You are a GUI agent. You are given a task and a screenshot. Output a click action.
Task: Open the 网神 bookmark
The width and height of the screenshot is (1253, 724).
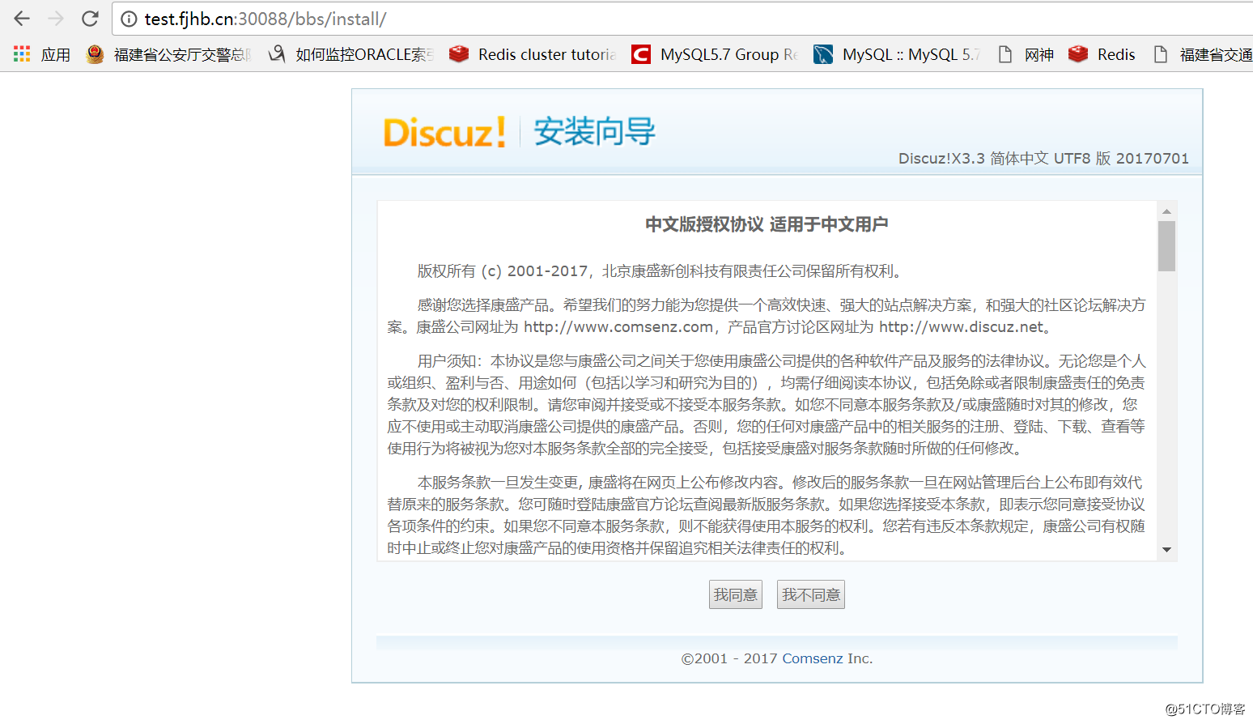point(1026,54)
